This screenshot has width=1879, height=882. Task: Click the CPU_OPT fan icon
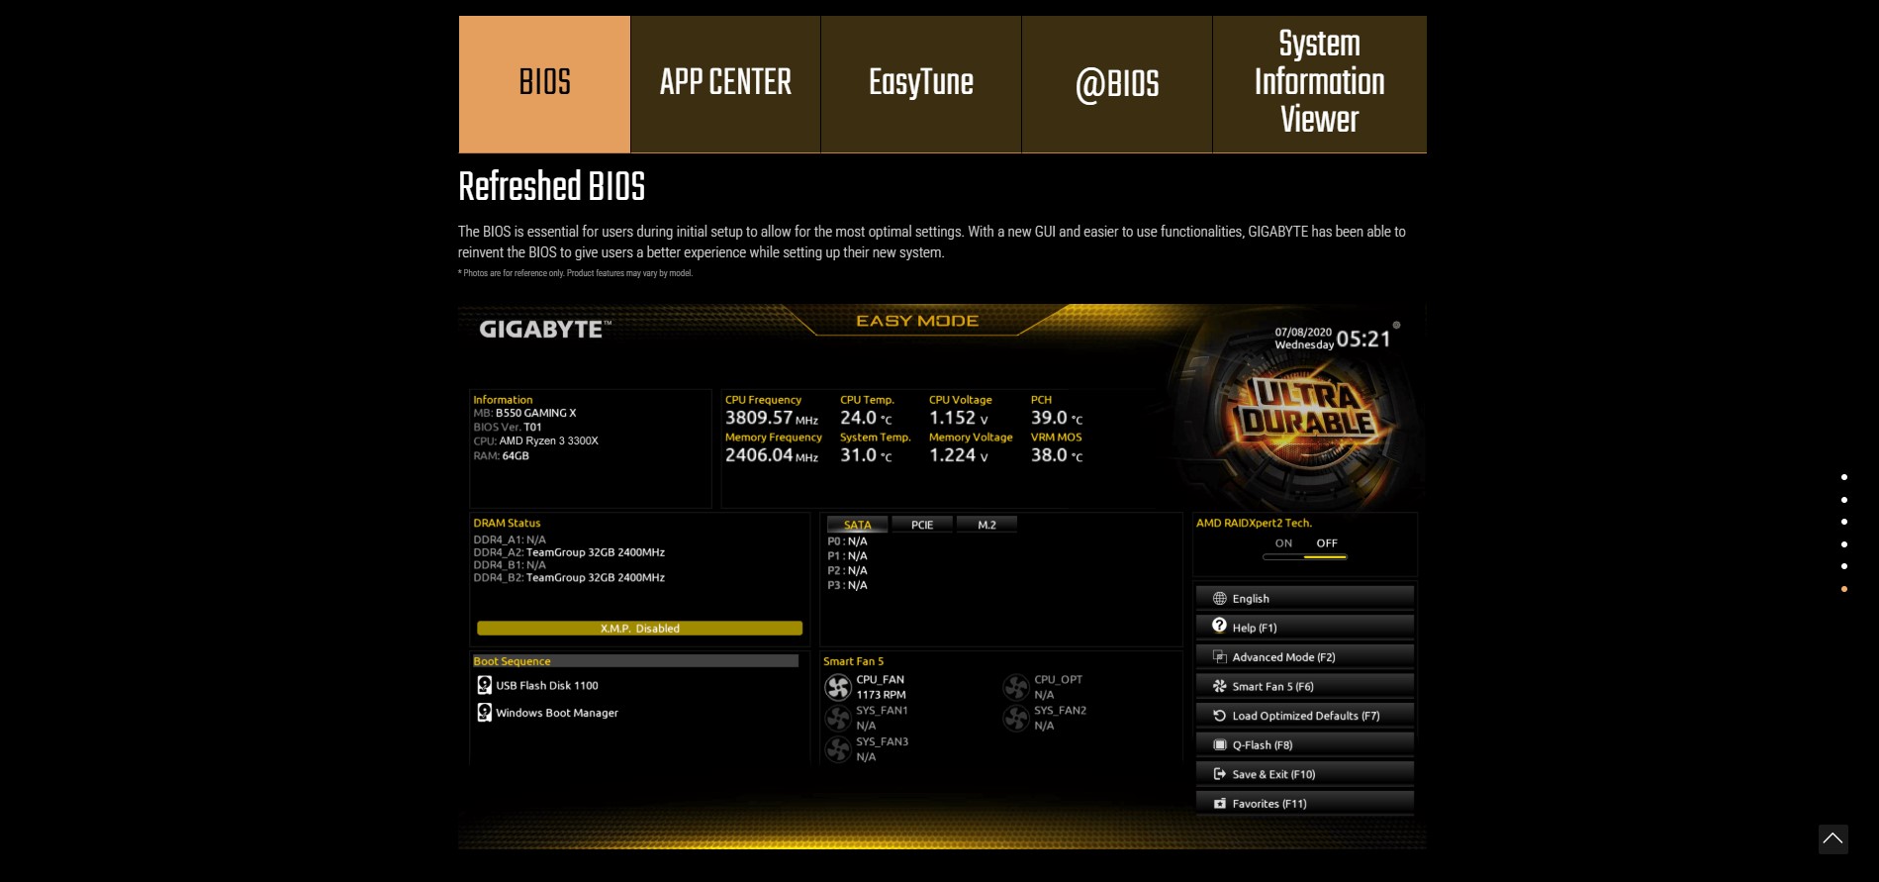pos(1016,687)
